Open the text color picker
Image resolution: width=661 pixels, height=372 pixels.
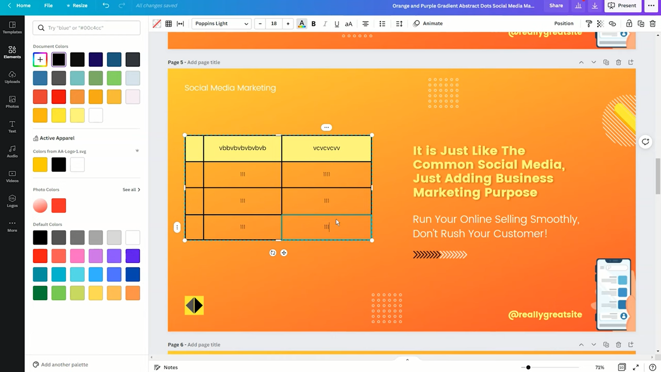point(301,23)
